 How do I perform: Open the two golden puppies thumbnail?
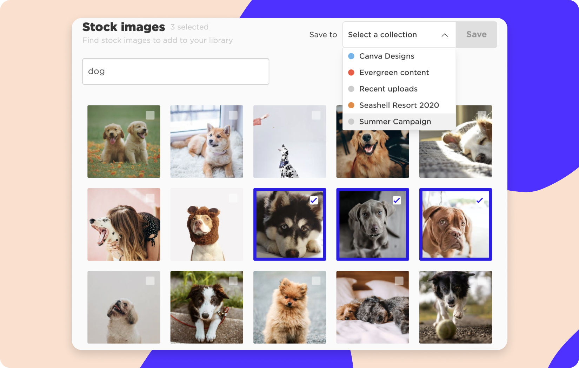(124, 142)
